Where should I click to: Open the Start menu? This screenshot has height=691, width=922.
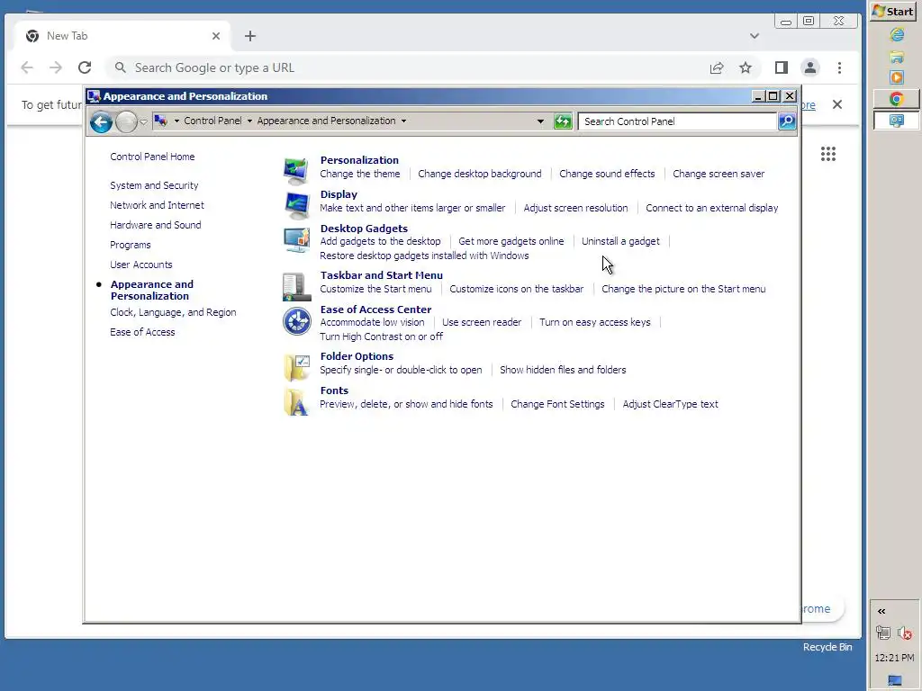point(893,11)
